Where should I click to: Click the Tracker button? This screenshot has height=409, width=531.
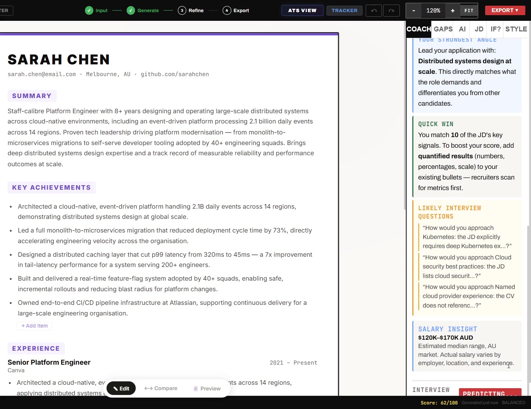pyautogui.click(x=344, y=11)
